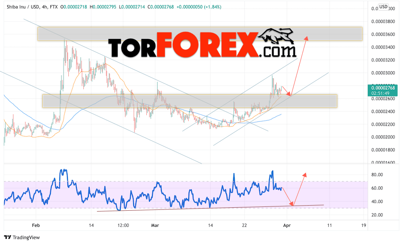Viewport: 403px width, 244px height.
Task: Click the 11 date label on time axis
Action: point(330,226)
